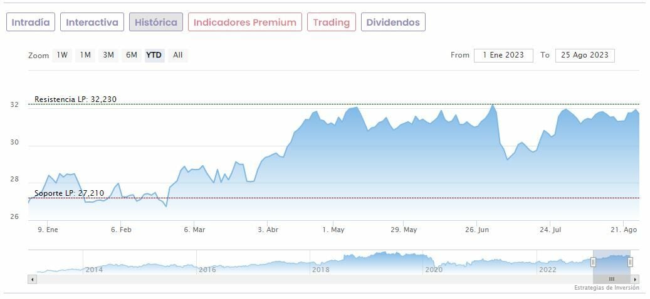Go to the Trading section
650x299 pixels.
point(331,23)
